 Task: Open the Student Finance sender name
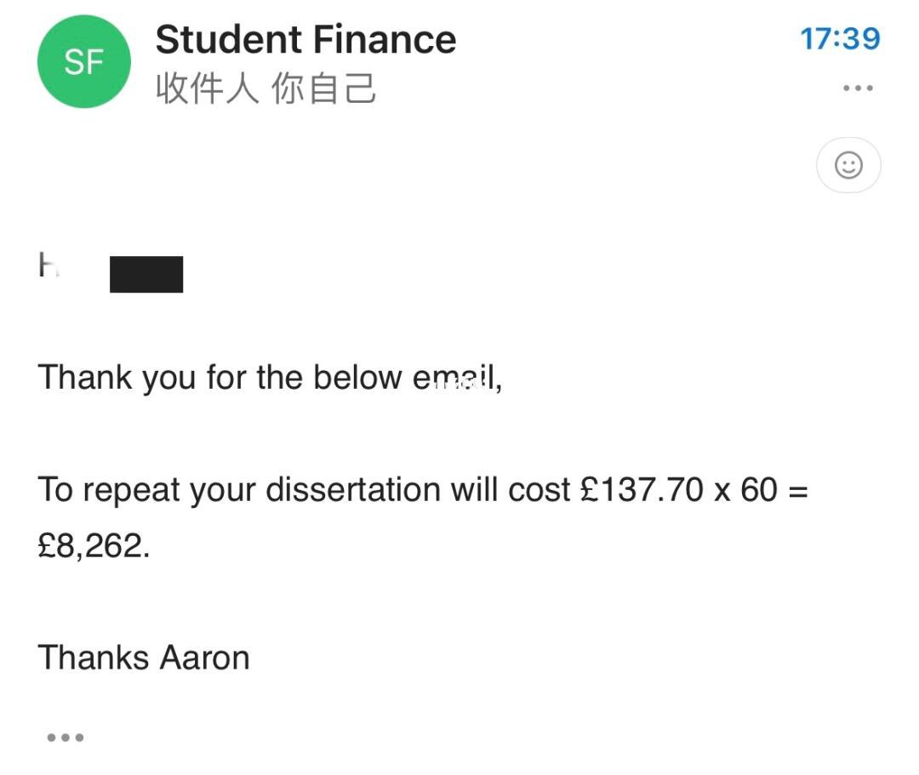point(305,39)
